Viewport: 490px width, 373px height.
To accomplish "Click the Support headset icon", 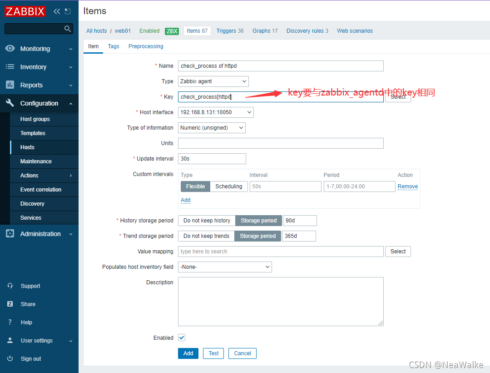I will (x=10, y=286).
